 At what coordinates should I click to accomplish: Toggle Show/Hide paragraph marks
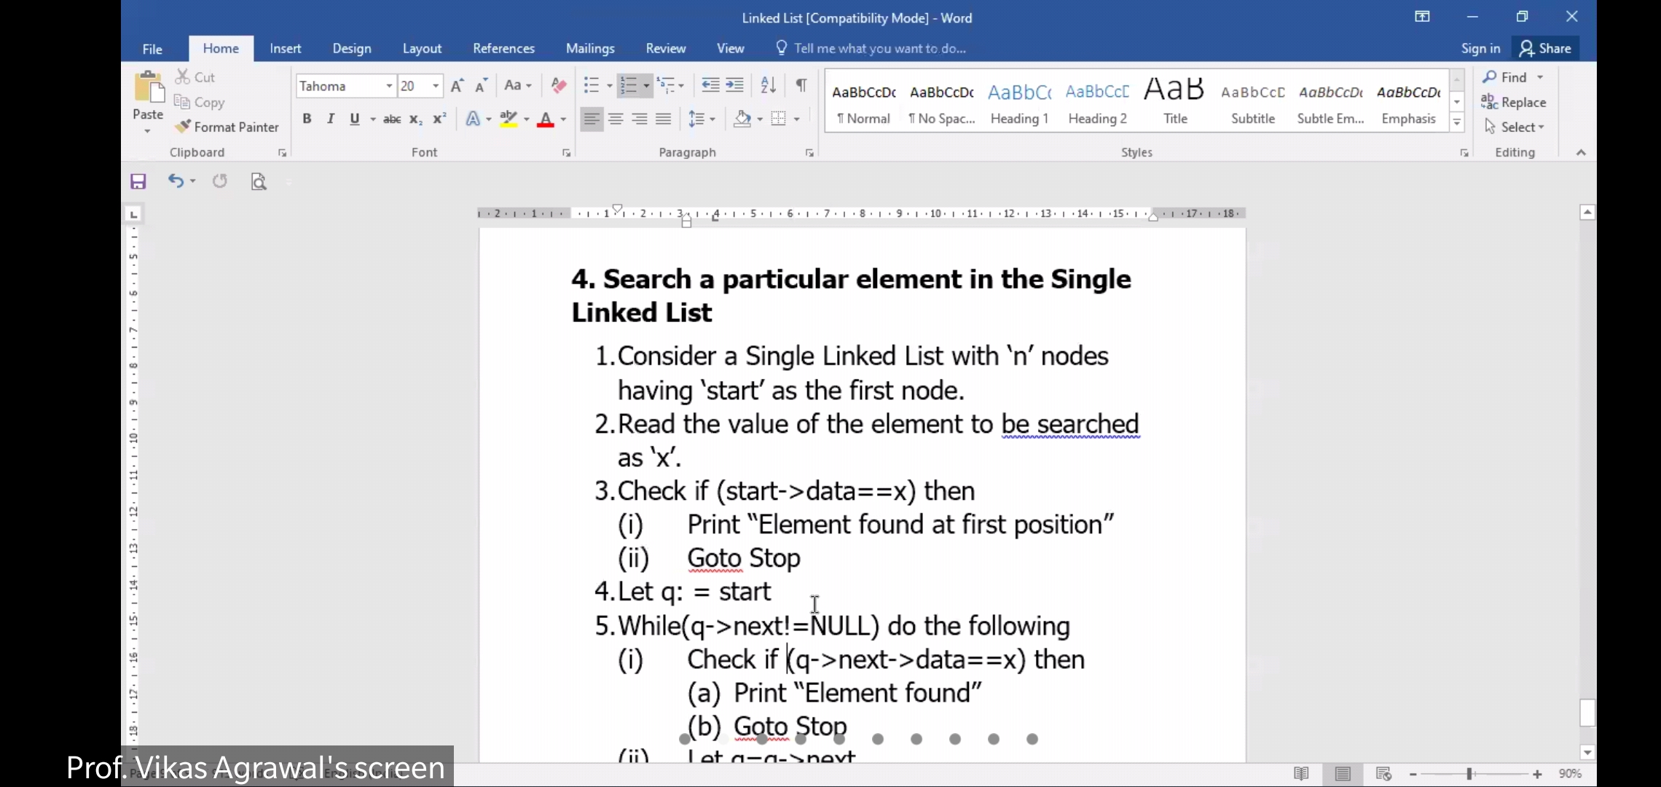tap(801, 85)
